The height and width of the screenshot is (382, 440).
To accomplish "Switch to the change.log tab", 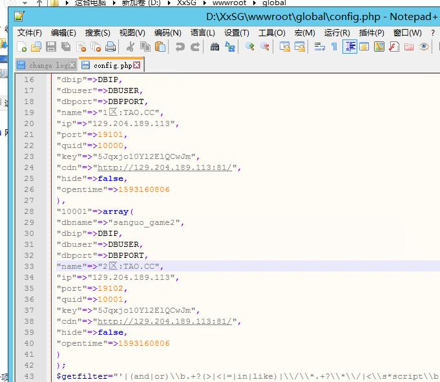I will point(47,65).
